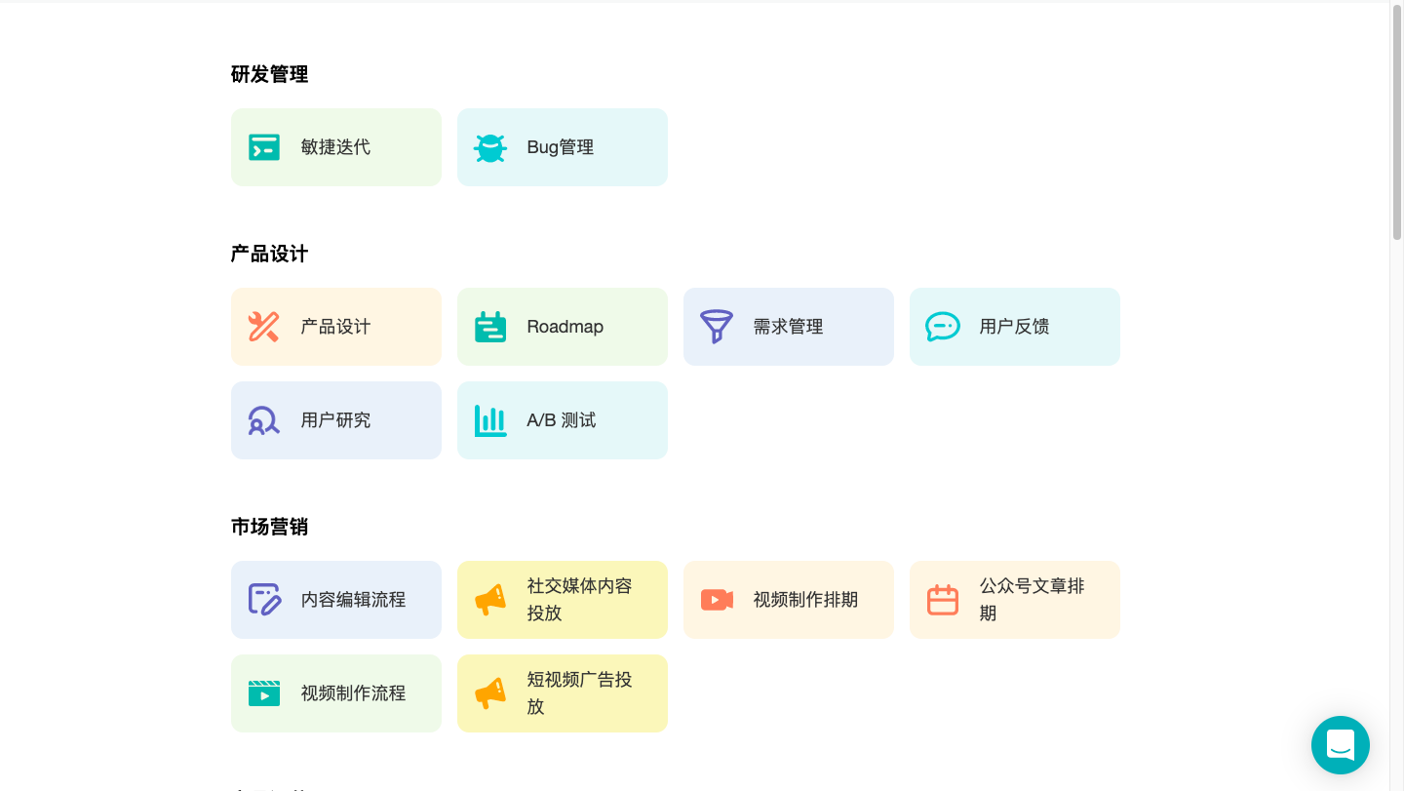1404x791 pixels.
Task: Click the 社交媒体内容投放 label text
Action: coord(580,600)
